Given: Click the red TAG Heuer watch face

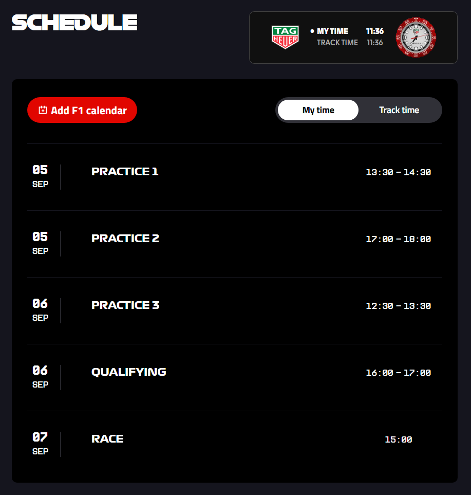Looking at the screenshot, I should pyautogui.click(x=416, y=38).
